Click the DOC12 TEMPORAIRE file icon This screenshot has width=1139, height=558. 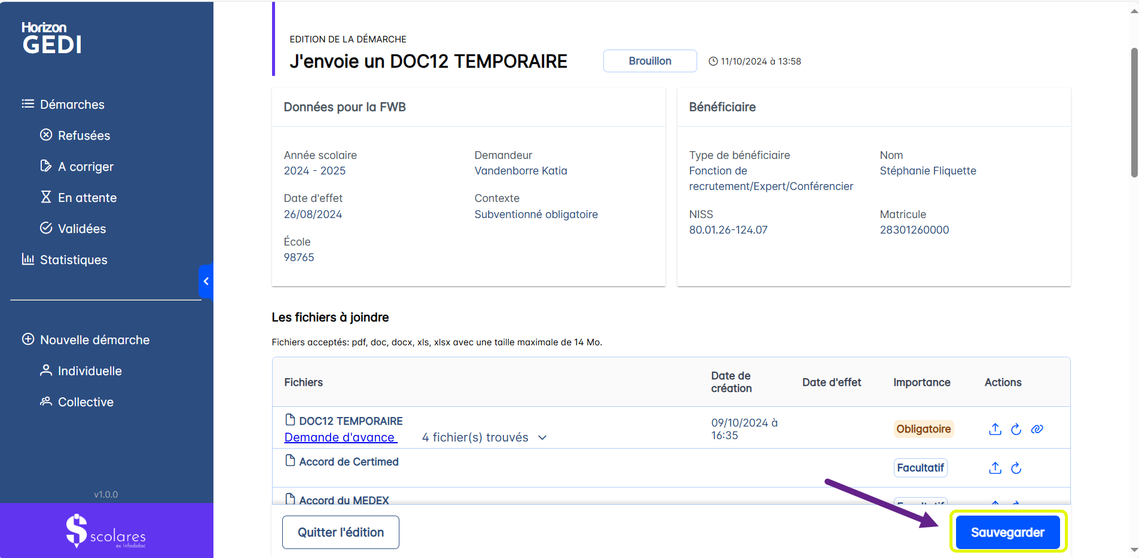(290, 420)
